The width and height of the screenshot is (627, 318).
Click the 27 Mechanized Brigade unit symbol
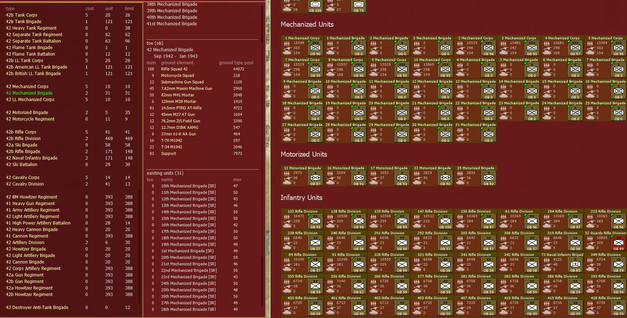tap(315, 135)
